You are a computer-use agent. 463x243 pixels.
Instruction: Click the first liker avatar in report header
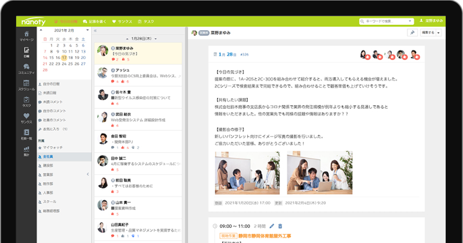coord(364,54)
